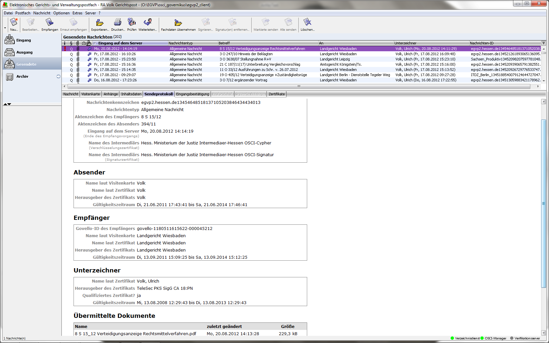This screenshot has width=549, height=343.
Task: Switch to the Inhaltsdaten tab
Action: 131,94
